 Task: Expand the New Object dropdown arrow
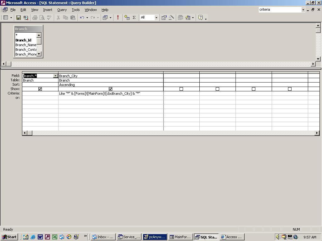click(193, 18)
